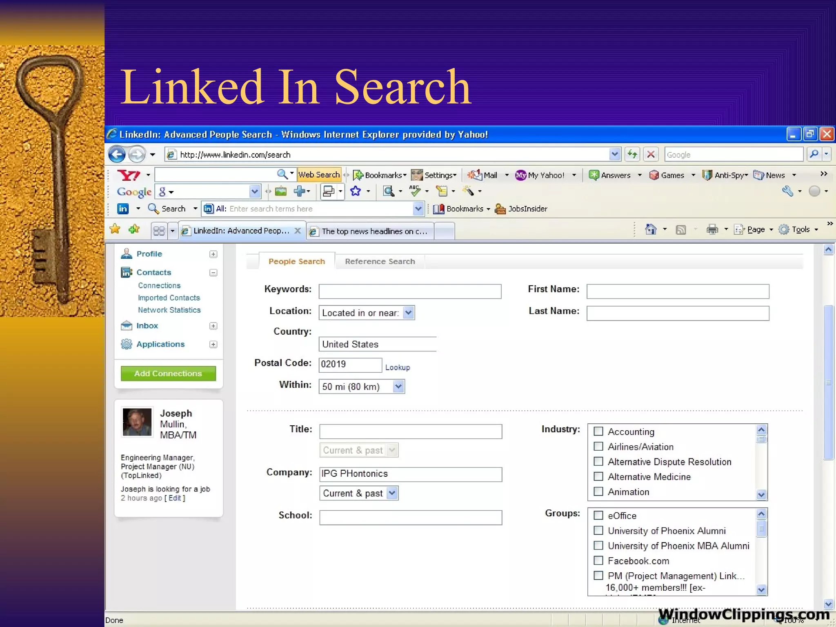Open the Yahoo! Y logo toolbar button
The width and height of the screenshot is (836, 627).
point(129,175)
